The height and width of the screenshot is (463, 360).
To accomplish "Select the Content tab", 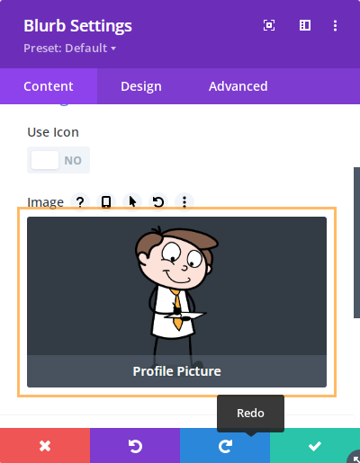I will (x=49, y=86).
